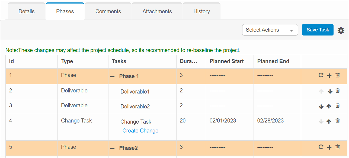
Task: Move Deliverable2 down with arrow icon
Action: pyautogui.click(x=321, y=107)
